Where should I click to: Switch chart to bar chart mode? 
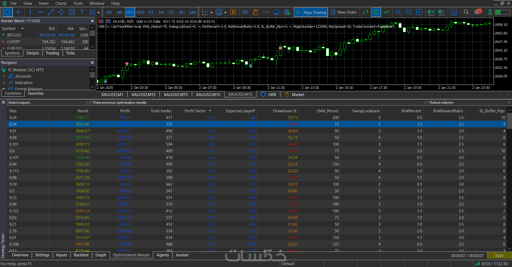tap(366, 12)
